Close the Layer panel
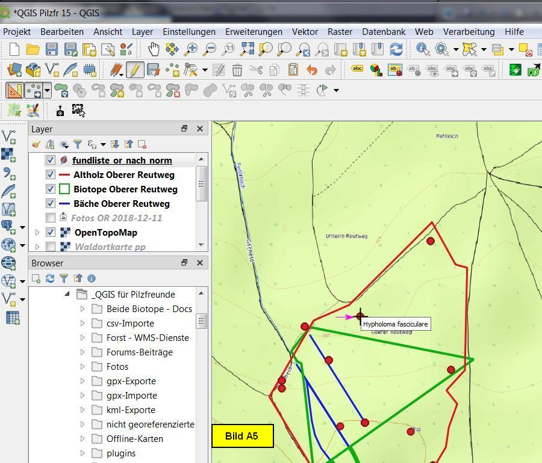542x463 pixels. (x=200, y=129)
